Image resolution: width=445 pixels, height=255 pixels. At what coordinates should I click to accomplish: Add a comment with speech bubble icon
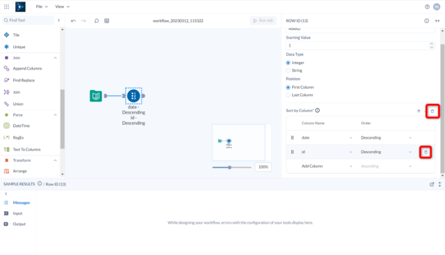click(x=97, y=21)
